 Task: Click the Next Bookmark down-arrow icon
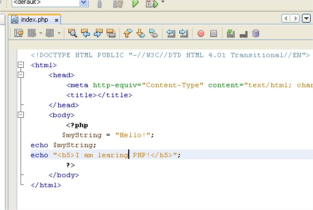coord(141,33)
